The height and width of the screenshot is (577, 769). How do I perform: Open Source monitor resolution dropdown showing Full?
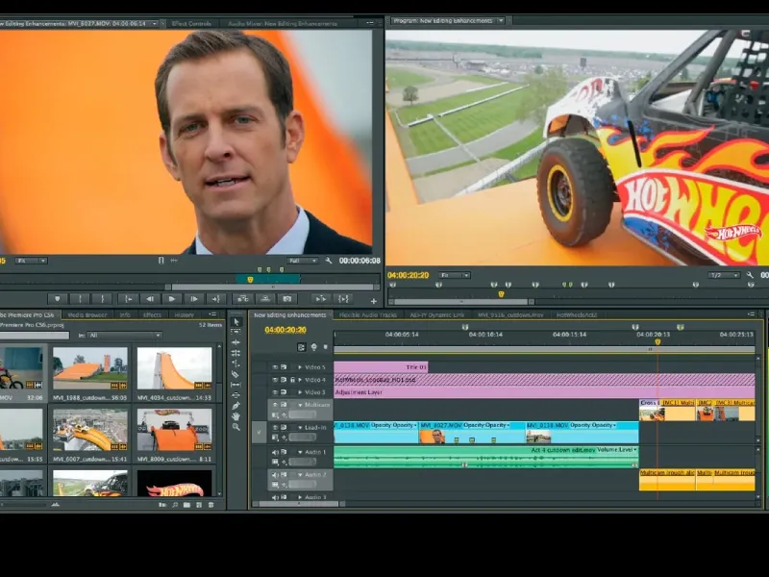coord(303,261)
